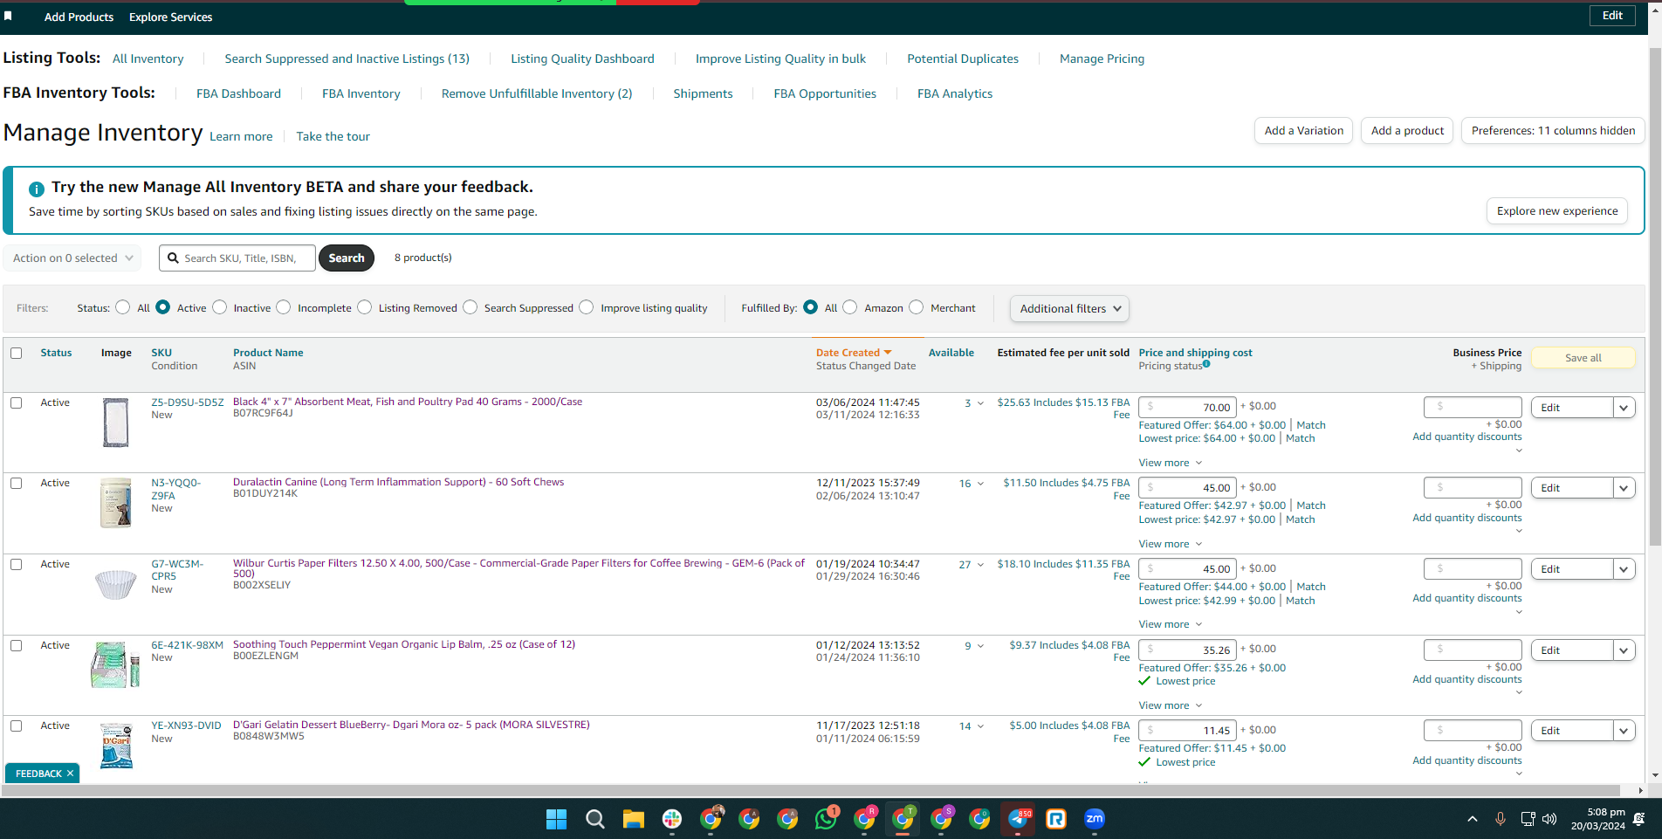The width and height of the screenshot is (1662, 839).
Task: Switch to Chrome window with S profile badge
Action: (x=941, y=819)
